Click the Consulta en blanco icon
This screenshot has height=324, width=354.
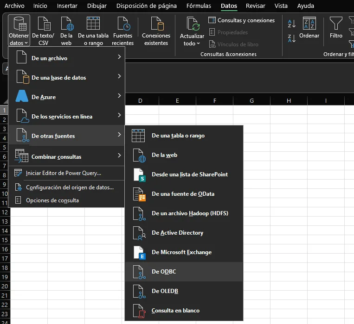[x=139, y=311]
